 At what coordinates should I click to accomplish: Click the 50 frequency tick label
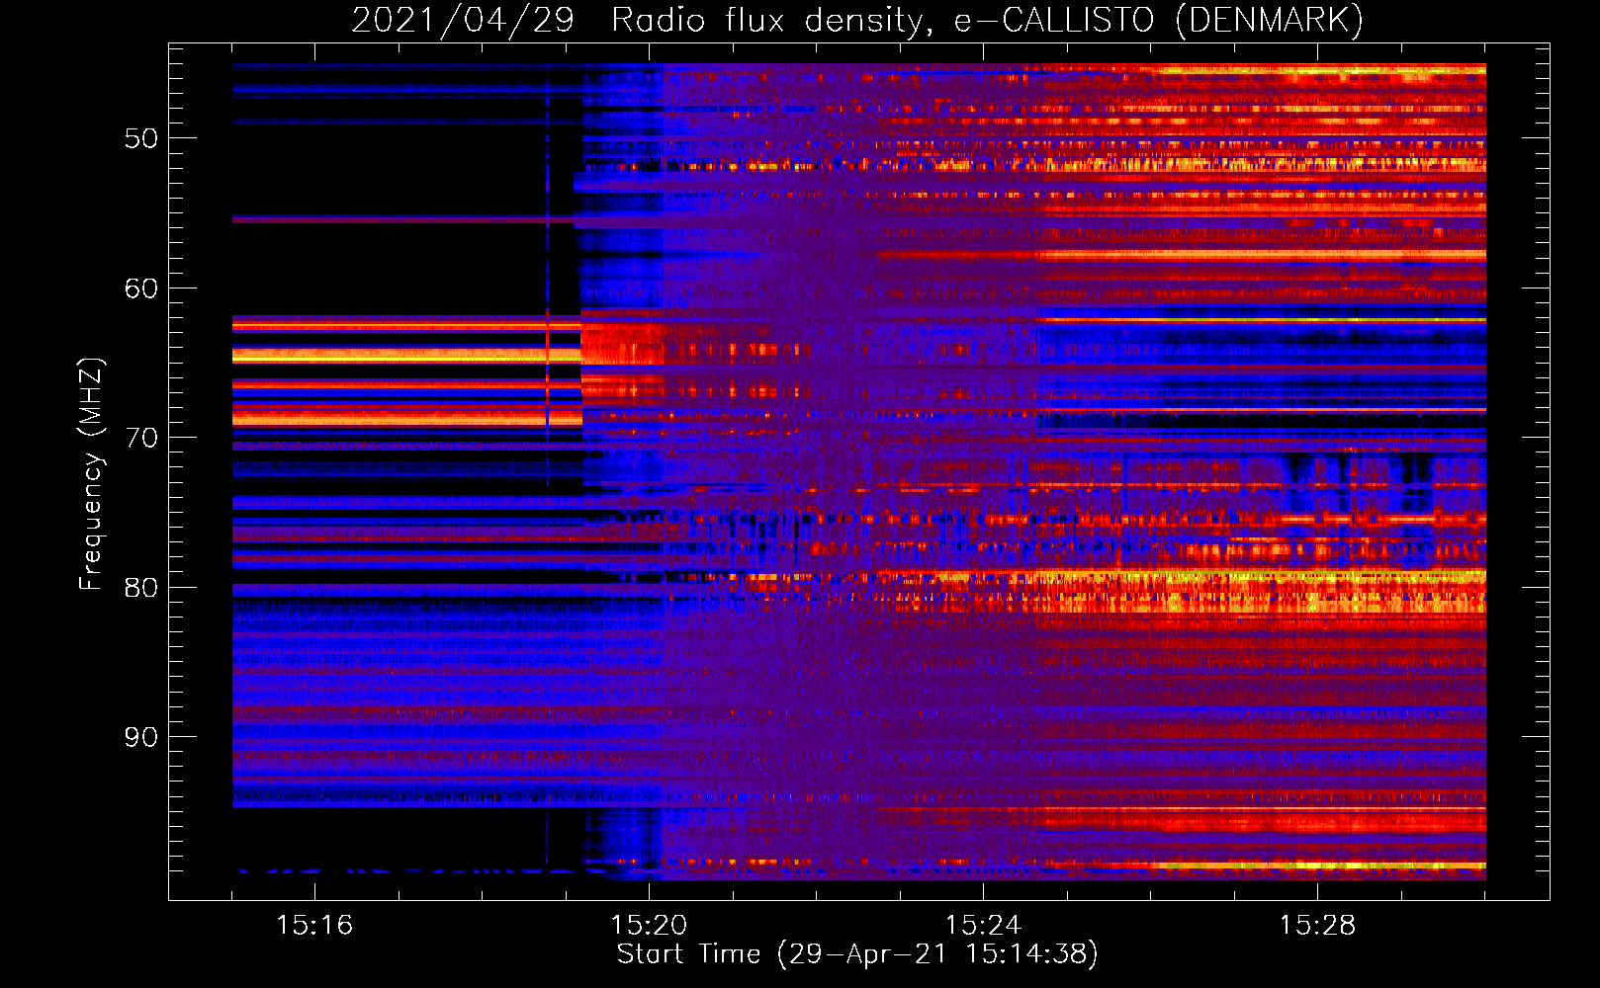point(141,138)
